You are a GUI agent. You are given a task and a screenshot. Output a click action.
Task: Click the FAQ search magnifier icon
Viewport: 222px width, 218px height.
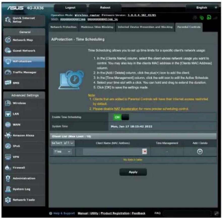(x=216, y=213)
